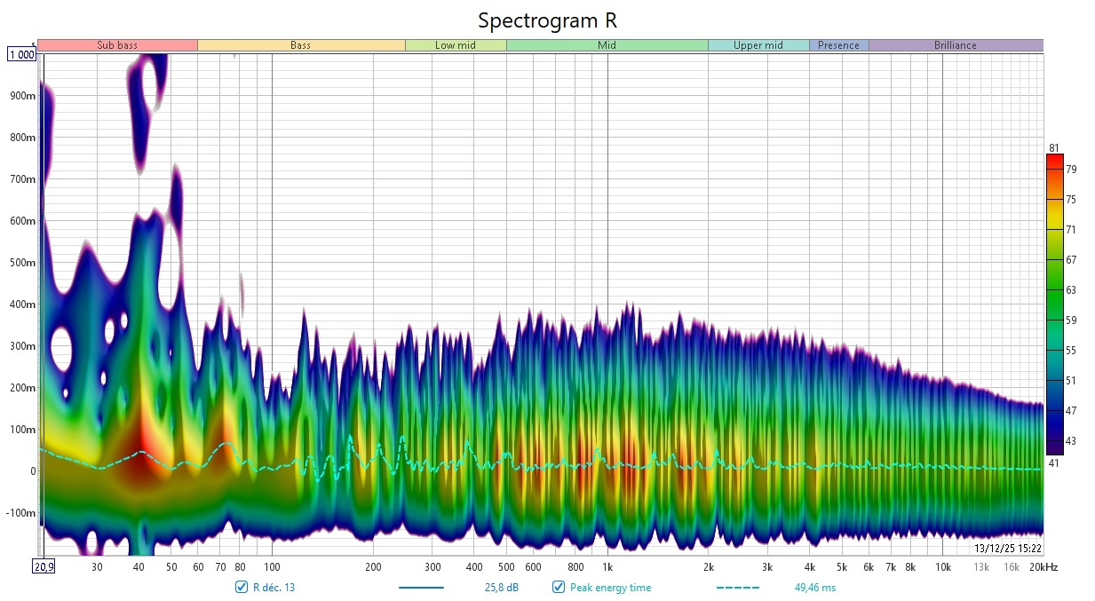Screen dimensions: 1095x601
Task: Click the 800m tick on the time axis
Action: tap(23, 138)
